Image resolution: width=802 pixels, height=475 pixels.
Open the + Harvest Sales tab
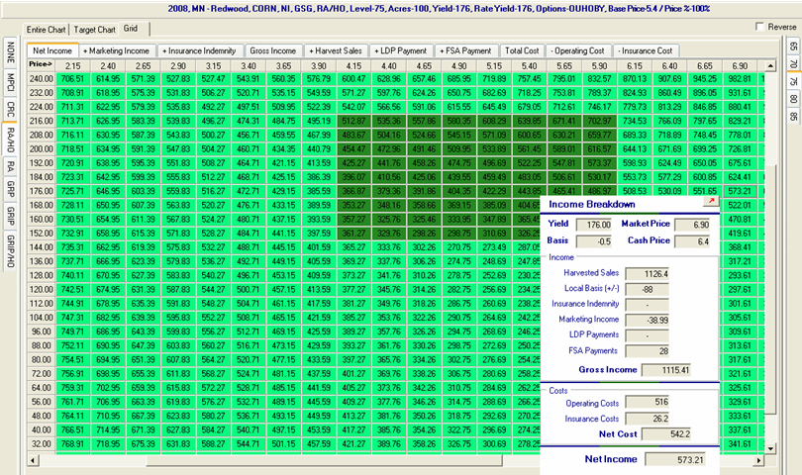tap(335, 50)
